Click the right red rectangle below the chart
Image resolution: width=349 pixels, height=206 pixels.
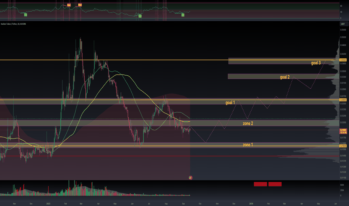(275, 184)
